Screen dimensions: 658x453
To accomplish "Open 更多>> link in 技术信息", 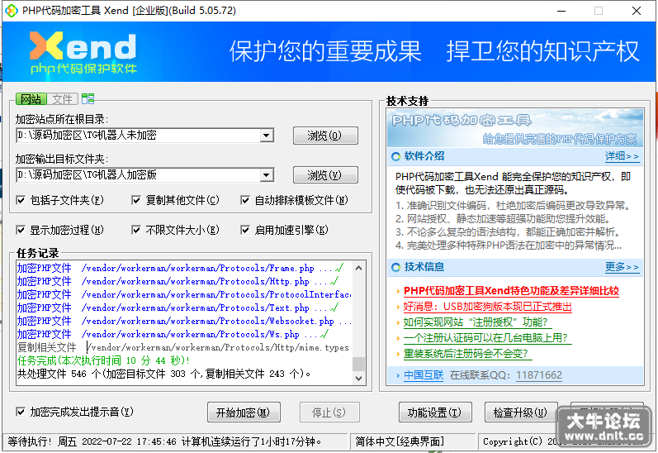I will tap(622, 267).
